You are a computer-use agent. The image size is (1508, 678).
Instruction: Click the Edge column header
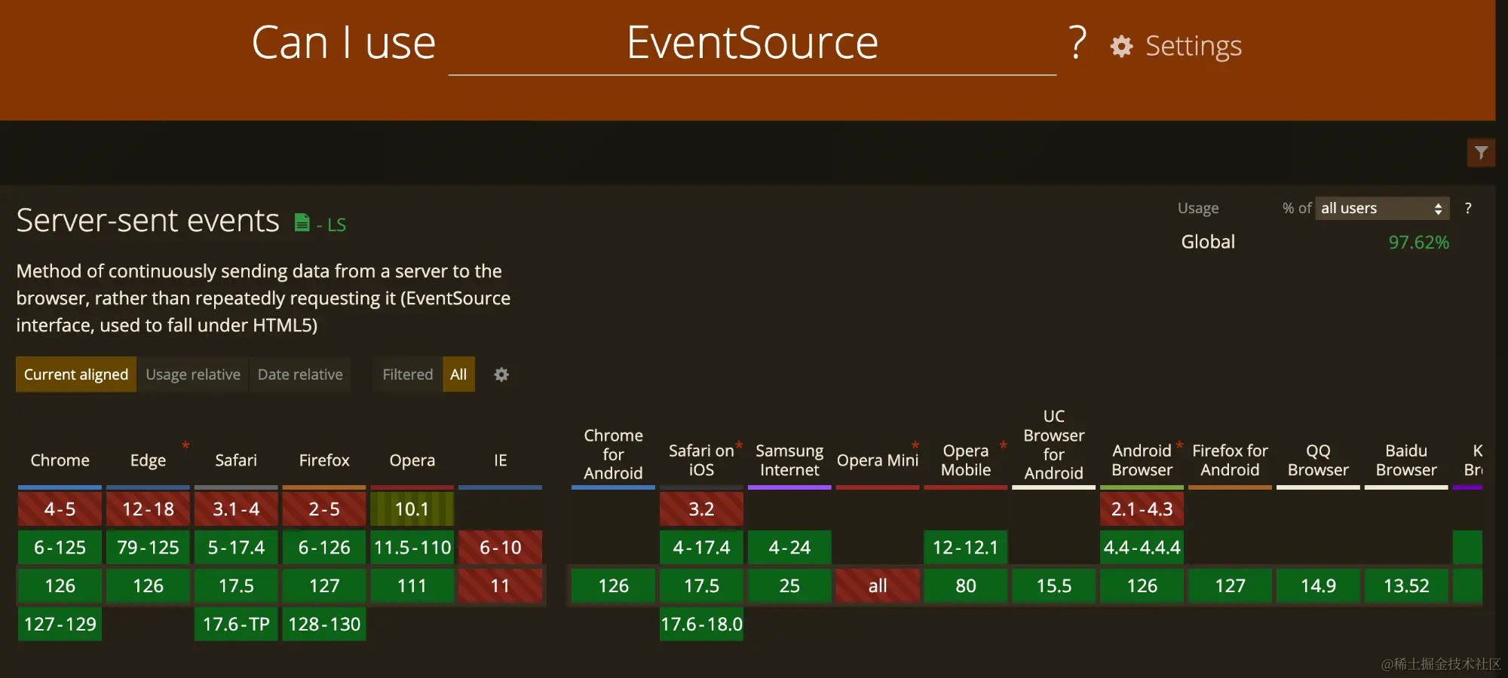(148, 460)
